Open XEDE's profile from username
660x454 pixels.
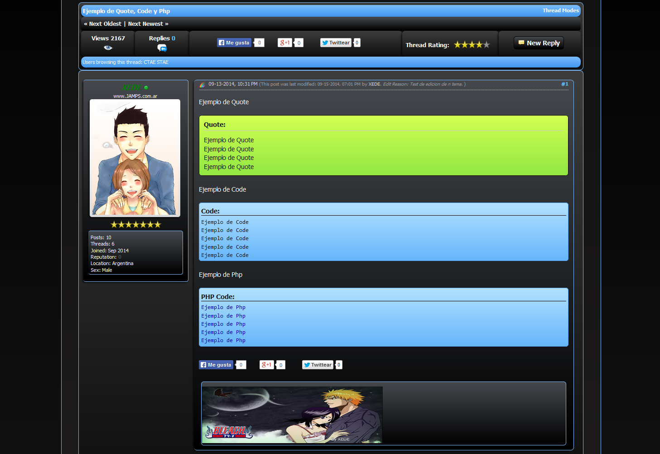[x=131, y=87]
